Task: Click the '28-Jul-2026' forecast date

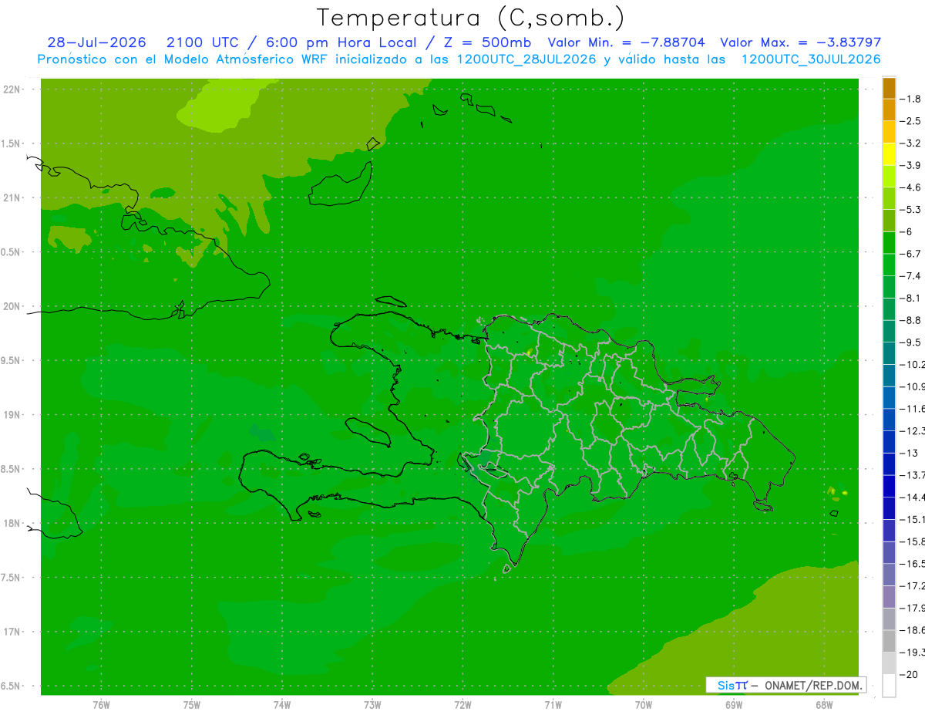Action: (x=96, y=42)
